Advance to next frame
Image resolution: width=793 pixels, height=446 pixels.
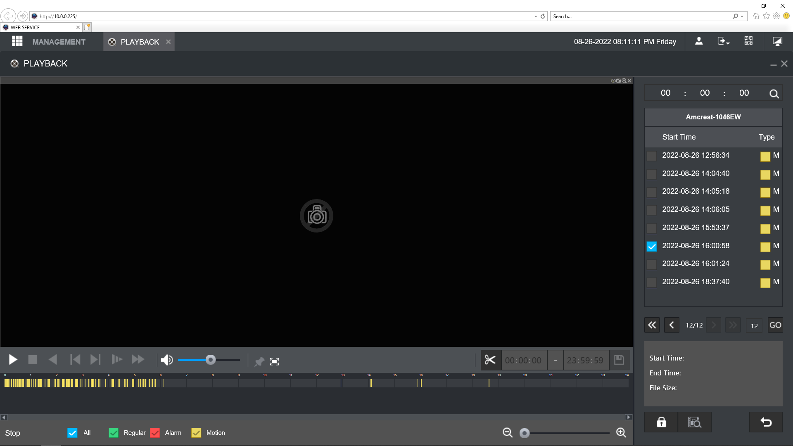[x=95, y=360]
